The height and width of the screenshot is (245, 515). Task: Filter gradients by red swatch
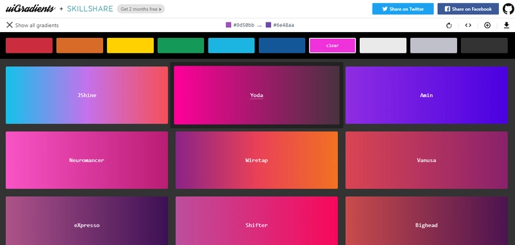[x=29, y=45]
